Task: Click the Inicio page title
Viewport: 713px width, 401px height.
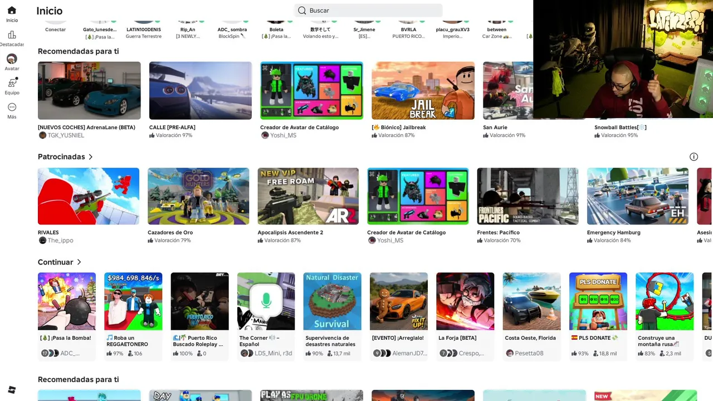Action: tap(50, 11)
